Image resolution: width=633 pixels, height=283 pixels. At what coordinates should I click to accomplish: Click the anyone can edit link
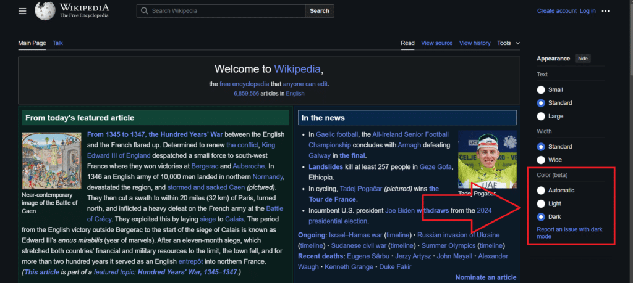305,84
